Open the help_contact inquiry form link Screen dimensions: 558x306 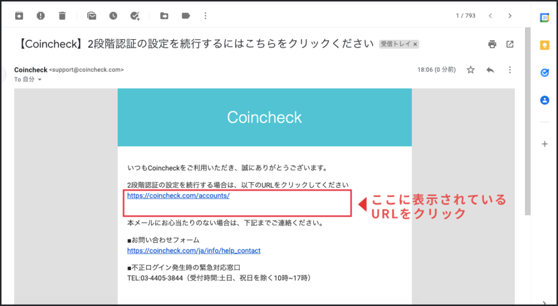point(193,251)
